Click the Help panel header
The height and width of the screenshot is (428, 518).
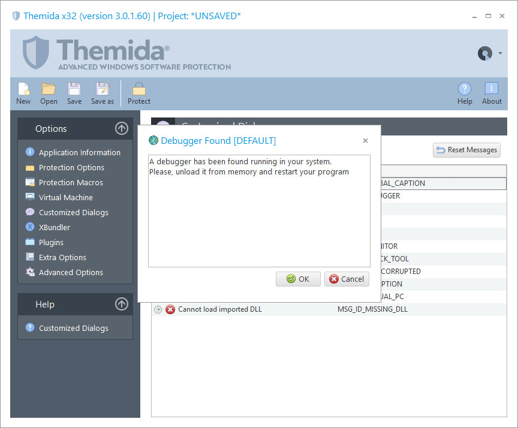(76, 304)
